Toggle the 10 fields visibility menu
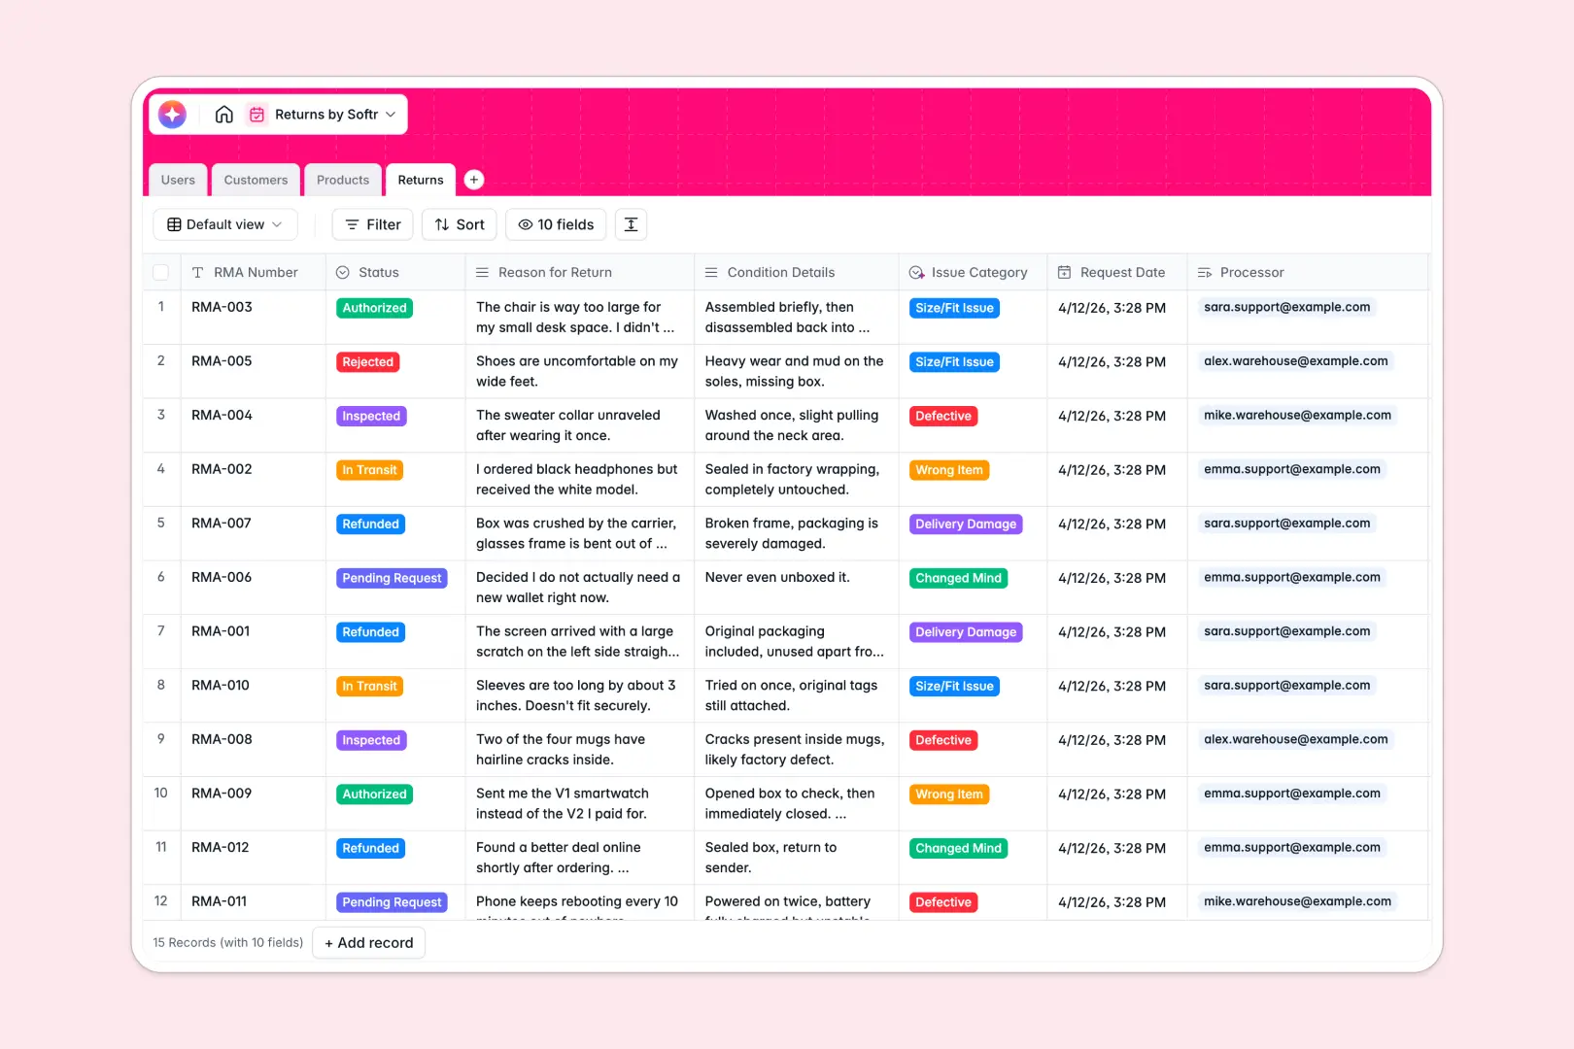This screenshot has height=1049, width=1574. tap(556, 224)
